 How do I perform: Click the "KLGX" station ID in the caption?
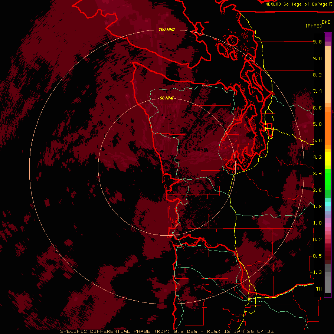pos(213,331)
